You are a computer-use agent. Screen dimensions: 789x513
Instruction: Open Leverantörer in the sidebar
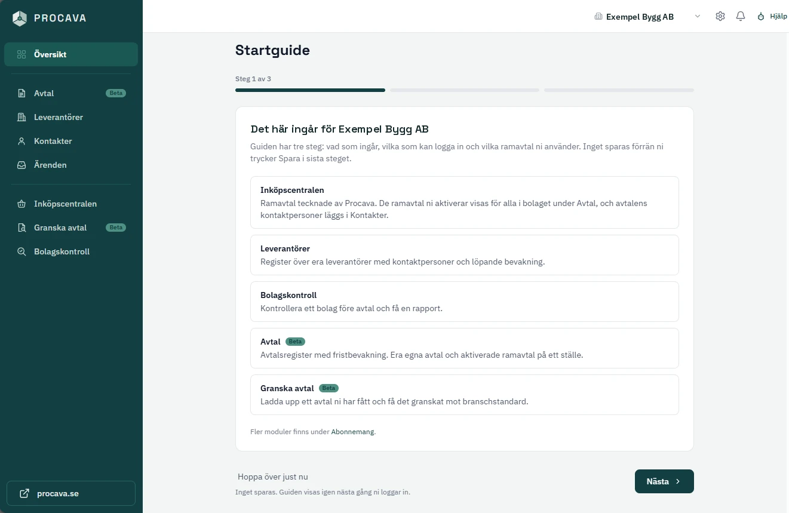[x=71, y=117]
